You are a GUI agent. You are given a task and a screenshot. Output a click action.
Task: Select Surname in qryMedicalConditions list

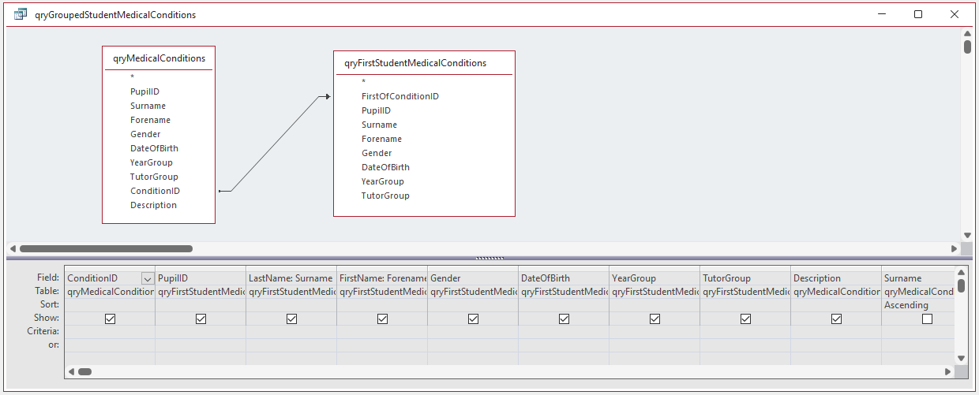click(148, 106)
